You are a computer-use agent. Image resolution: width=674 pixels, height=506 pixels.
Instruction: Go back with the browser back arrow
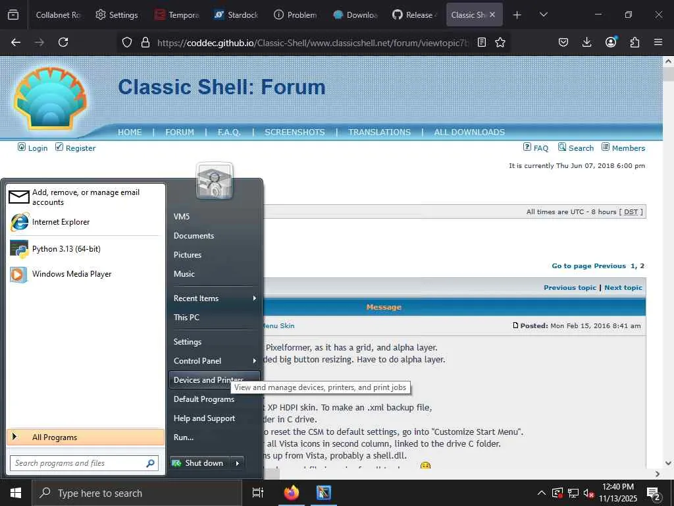coord(16,42)
